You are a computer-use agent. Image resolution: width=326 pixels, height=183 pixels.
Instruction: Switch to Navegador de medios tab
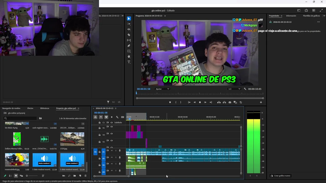click(x=11, y=108)
